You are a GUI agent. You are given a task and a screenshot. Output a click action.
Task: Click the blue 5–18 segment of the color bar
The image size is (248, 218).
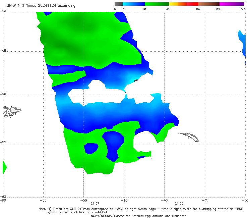pyautogui.click(x=134, y=4)
